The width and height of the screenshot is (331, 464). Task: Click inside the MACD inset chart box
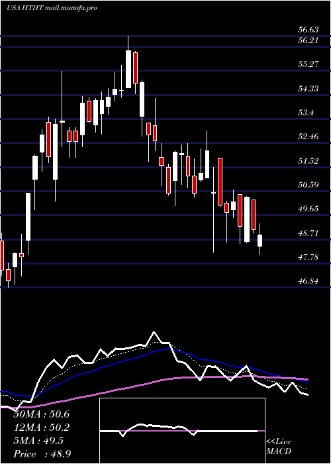(x=182, y=431)
